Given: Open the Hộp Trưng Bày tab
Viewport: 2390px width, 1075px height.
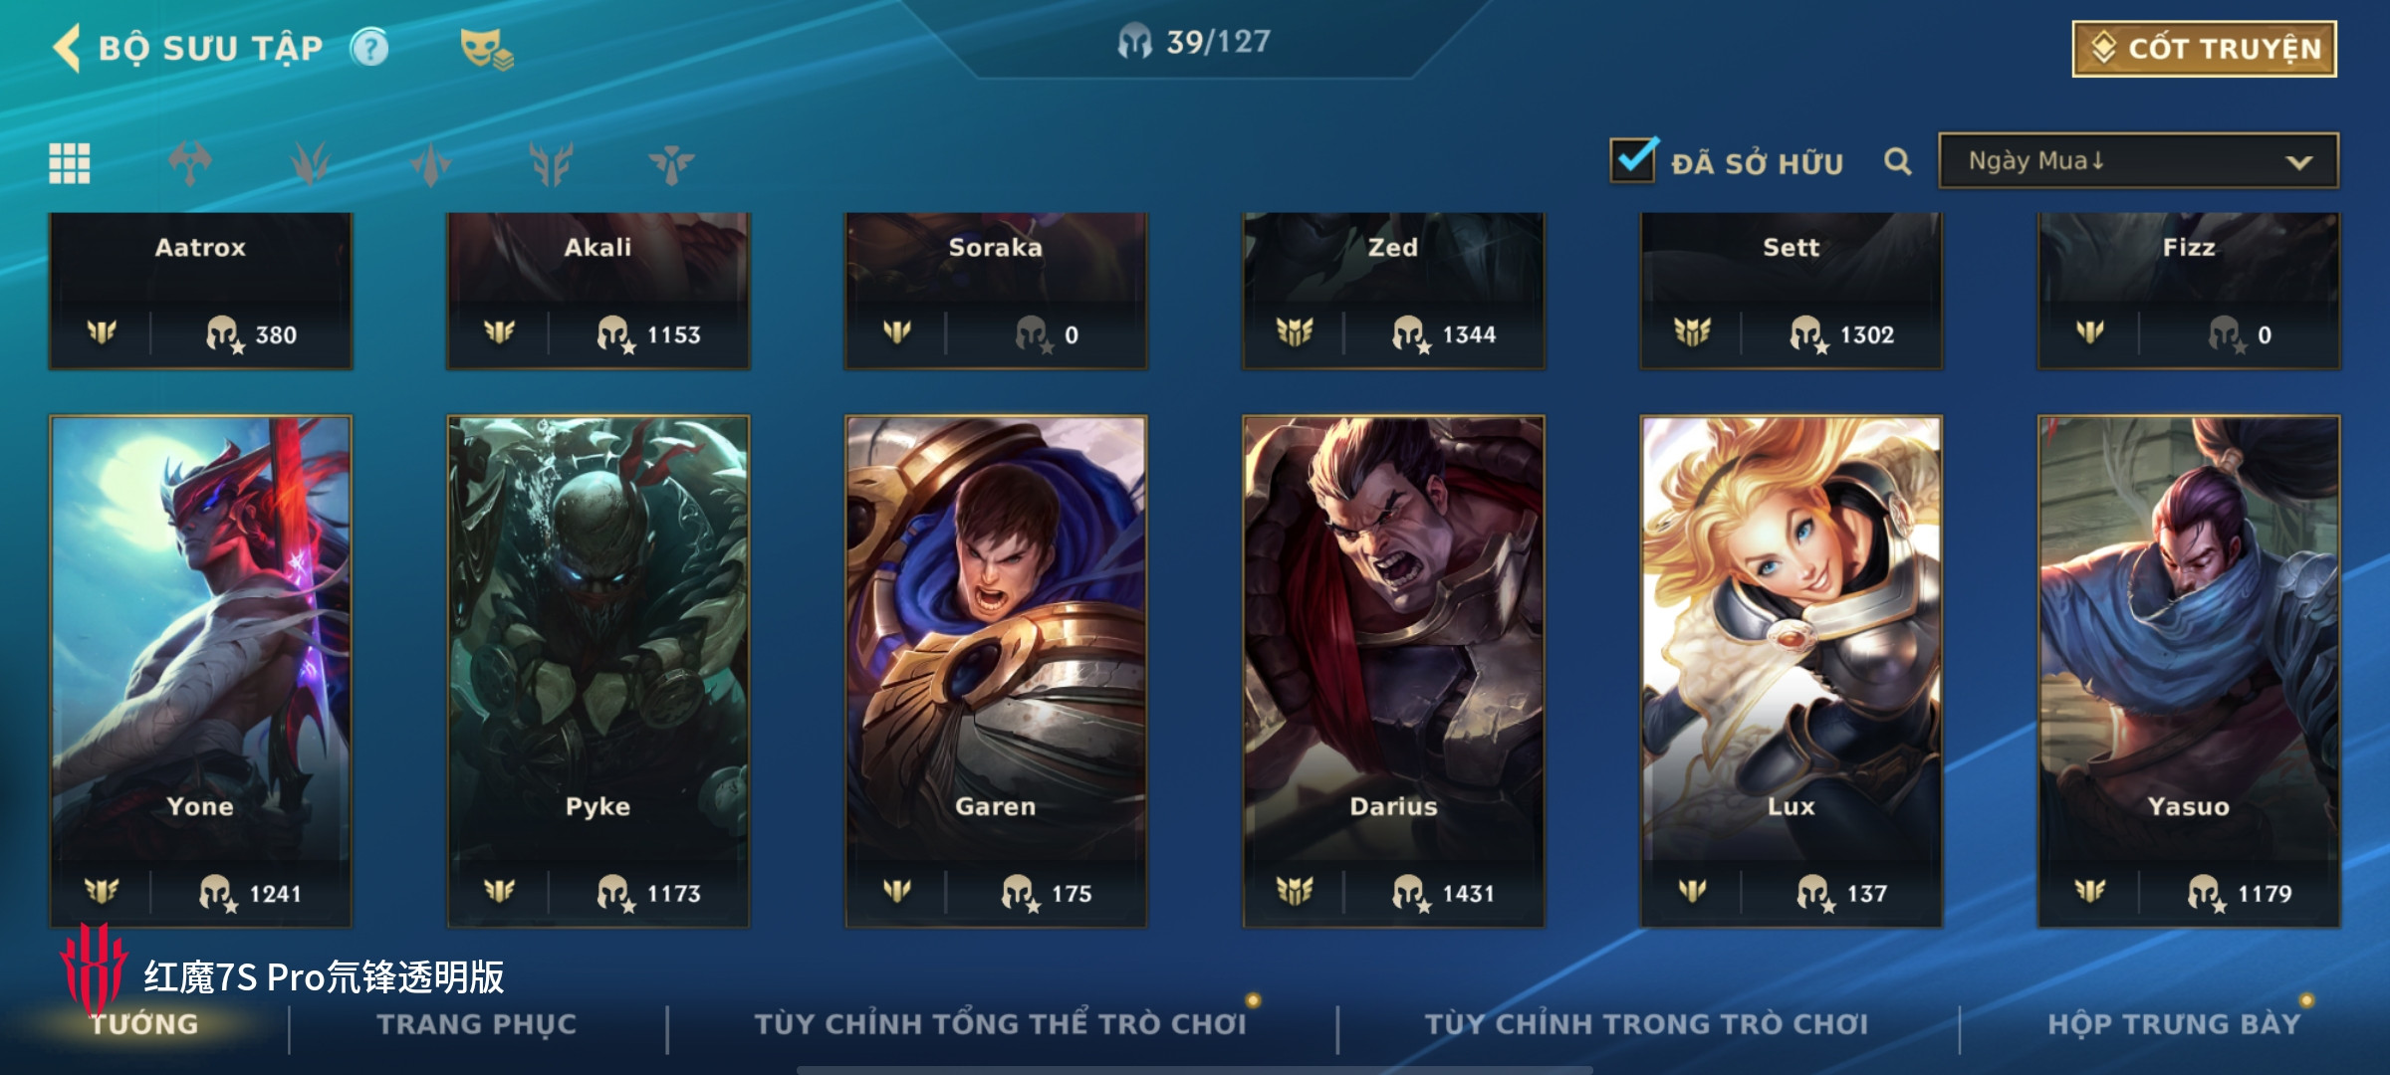Looking at the screenshot, I should coord(2174,1024).
